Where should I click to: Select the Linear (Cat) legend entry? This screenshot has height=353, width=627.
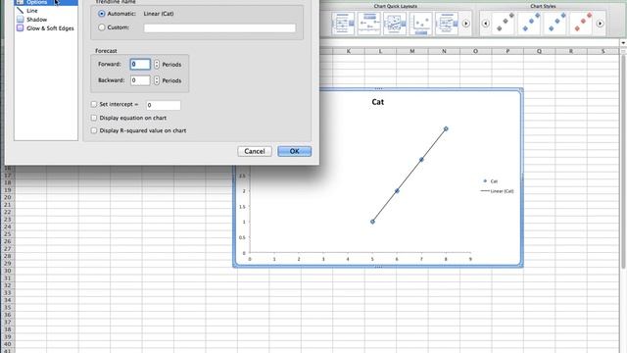click(497, 191)
